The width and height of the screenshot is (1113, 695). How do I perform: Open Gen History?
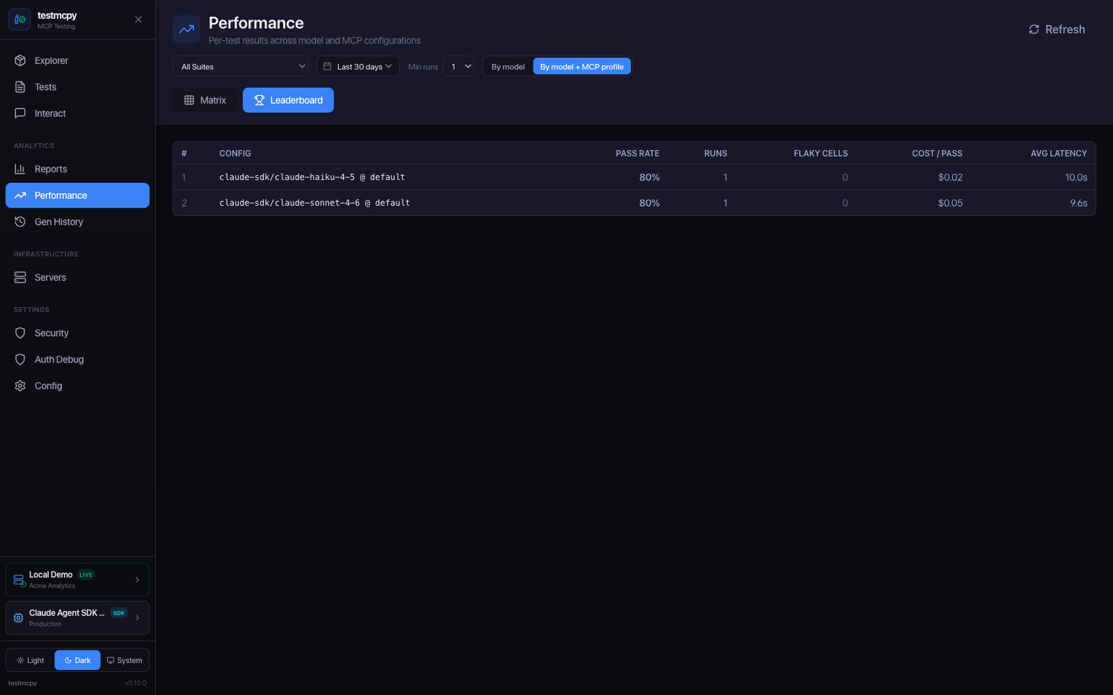77,222
